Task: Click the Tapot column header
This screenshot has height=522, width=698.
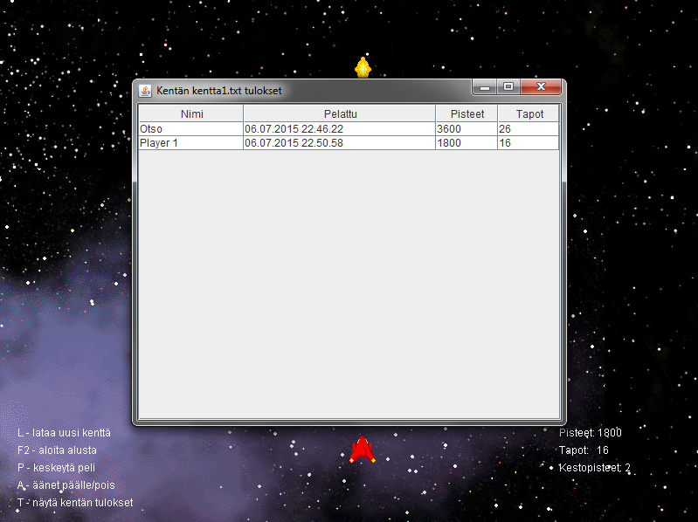Action: pyautogui.click(x=529, y=113)
